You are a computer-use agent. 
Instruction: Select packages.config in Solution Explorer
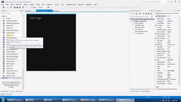142,31
